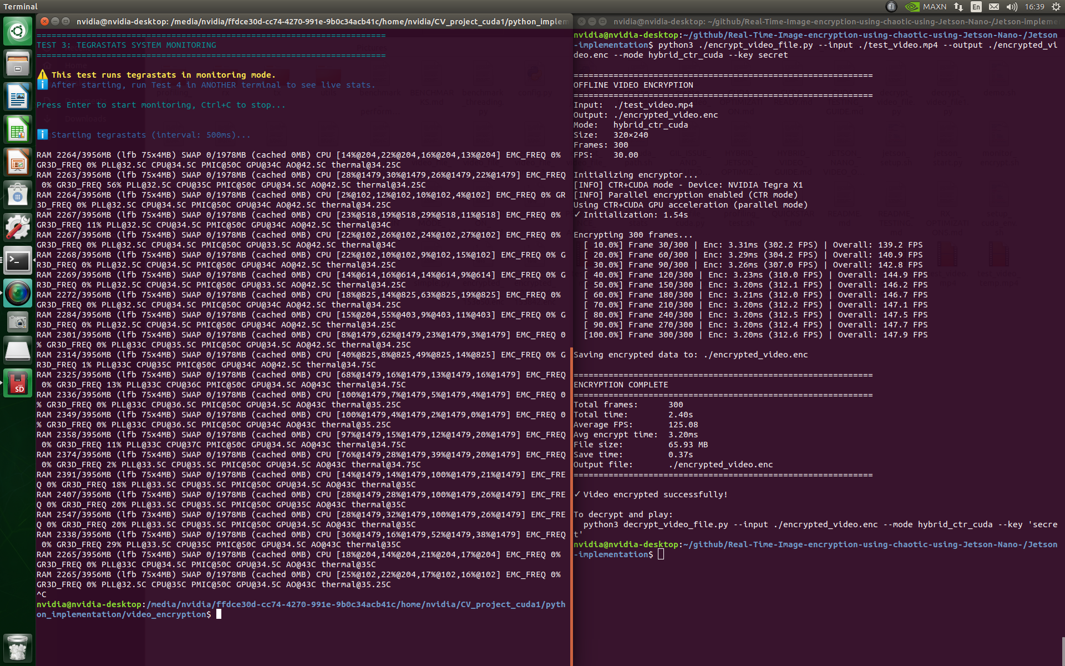Image resolution: width=1065 pixels, height=666 pixels.
Task: Click the '[100.0%] Frame 300/300' progress line
Action: point(755,335)
